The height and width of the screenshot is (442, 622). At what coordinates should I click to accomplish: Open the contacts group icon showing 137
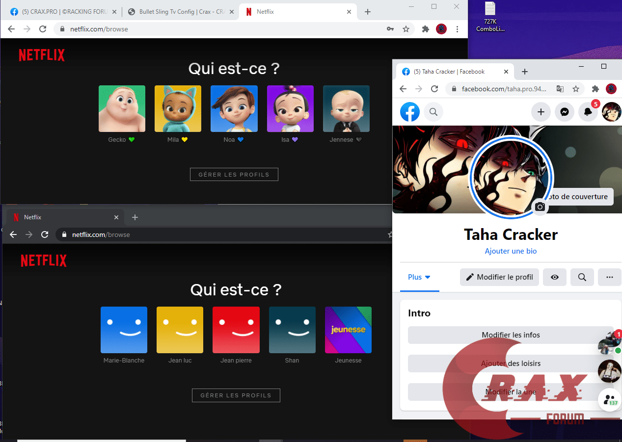click(x=610, y=399)
